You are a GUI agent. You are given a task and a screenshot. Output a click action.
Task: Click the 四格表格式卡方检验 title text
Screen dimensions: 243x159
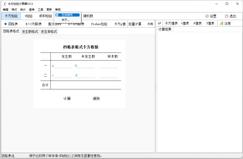pyautogui.click(x=81, y=47)
